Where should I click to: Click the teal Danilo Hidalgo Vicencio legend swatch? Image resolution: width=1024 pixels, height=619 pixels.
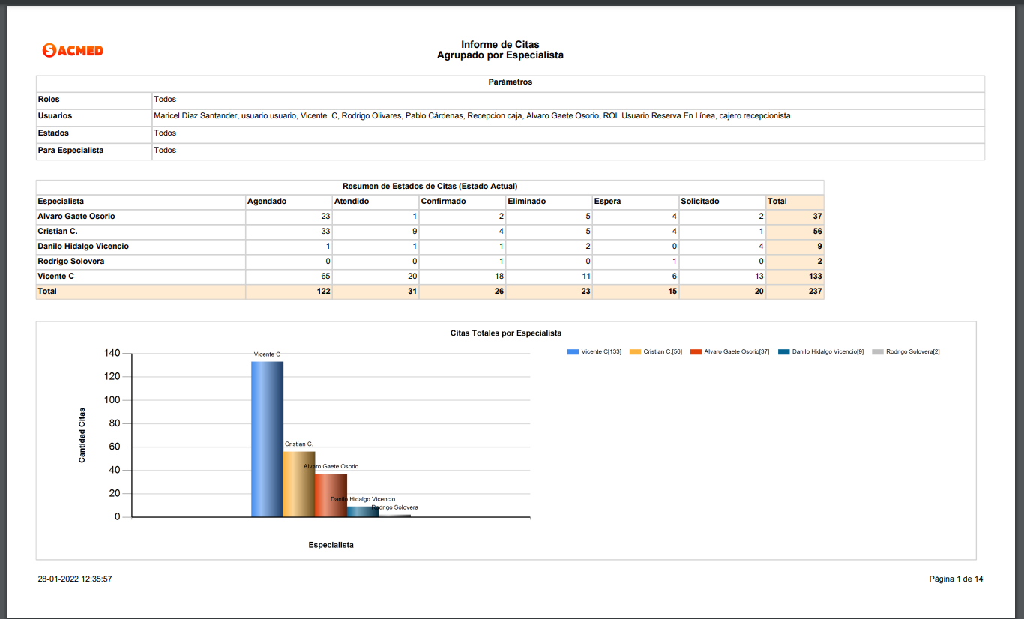(x=784, y=351)
